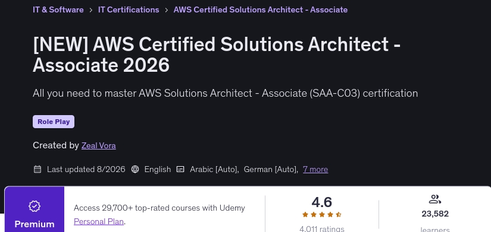Click the 23,582 learners count
Viewport: 491px width, 232px height.
[x=435, y=214]
